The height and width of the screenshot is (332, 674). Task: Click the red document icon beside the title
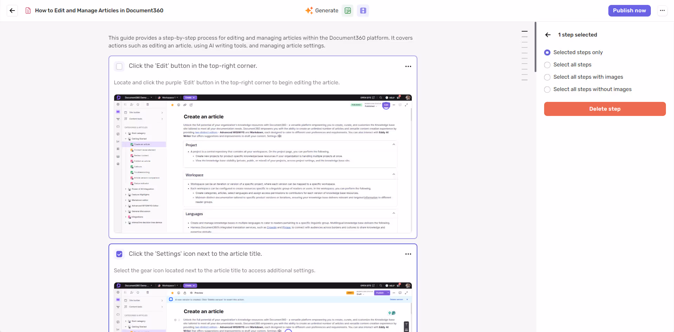click(28, 11)
